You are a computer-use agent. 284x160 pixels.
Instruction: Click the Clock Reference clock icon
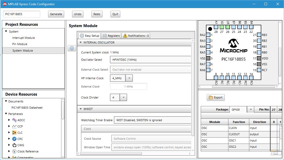pos(14,151)
